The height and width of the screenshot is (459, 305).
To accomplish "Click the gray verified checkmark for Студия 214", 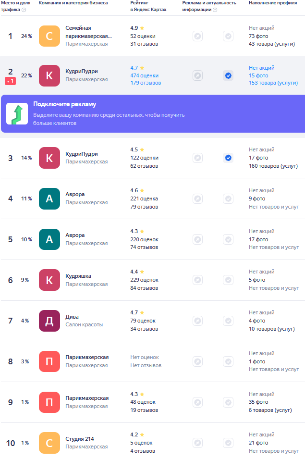I will (228, 443).
